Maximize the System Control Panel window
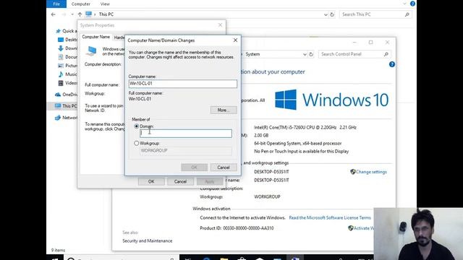Screen dimensions: 463x260 click(371, 43)
